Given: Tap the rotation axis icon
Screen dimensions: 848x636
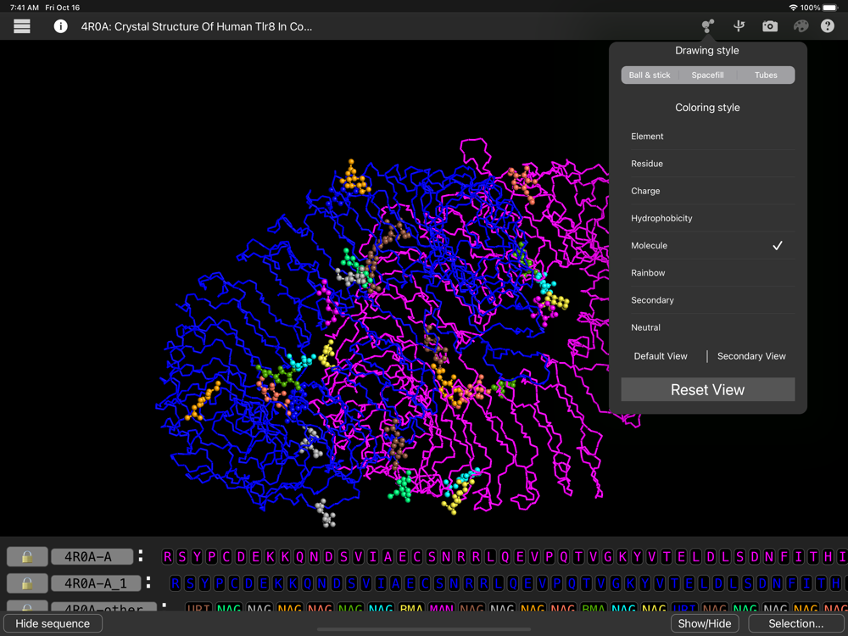Looking at the screenshot, I should pyautogui.click(x=739, y=26).
